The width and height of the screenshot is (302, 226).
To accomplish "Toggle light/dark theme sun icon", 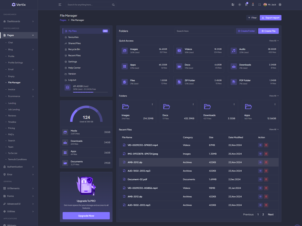I will click(239, 5).
